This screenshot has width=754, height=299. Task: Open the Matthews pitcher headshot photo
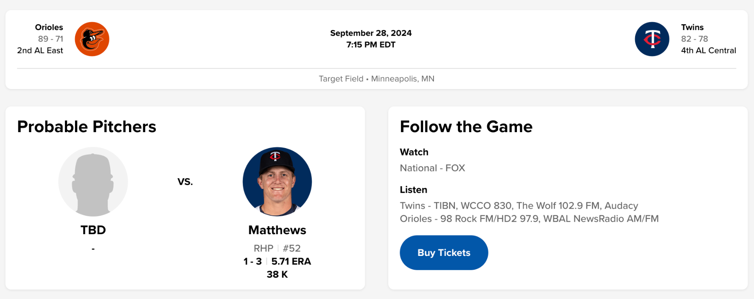[x=277, y=181]
